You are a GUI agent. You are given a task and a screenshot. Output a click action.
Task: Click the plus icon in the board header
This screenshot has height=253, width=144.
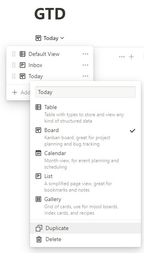[x=131, y=57]
